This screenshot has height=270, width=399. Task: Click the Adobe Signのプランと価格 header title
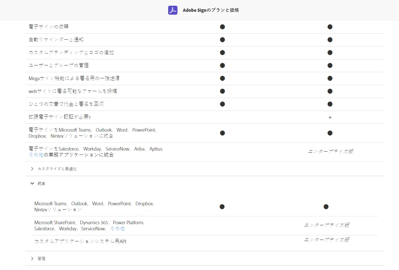pyautogui.click(x=211, y=10)
